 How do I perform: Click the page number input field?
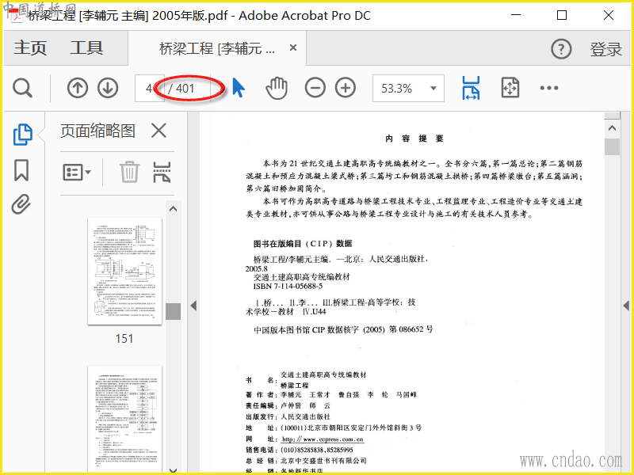pyautogui.click(x=150, y=88)
